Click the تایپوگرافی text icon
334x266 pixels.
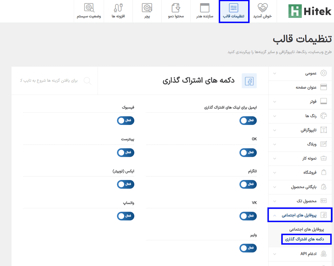[x=324, y=130]
